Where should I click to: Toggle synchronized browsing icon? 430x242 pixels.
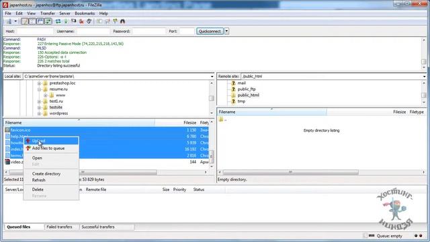click(x=115, y=22)
